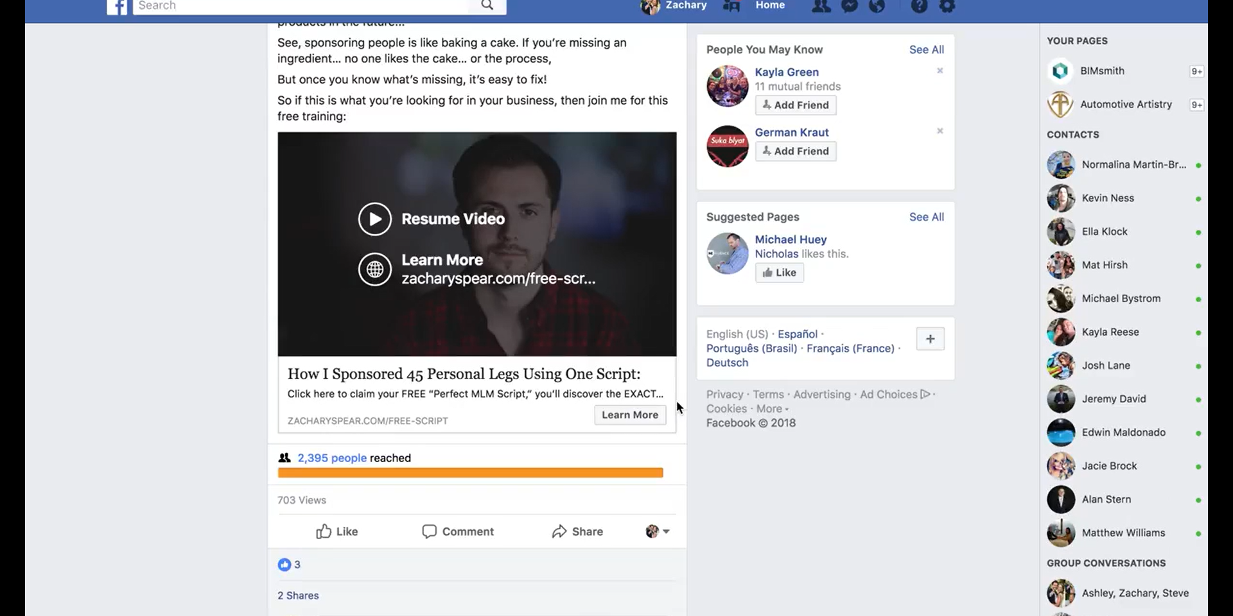Click the Learn More globe icon on video
1233x616 pixels.
click(375, 269)
